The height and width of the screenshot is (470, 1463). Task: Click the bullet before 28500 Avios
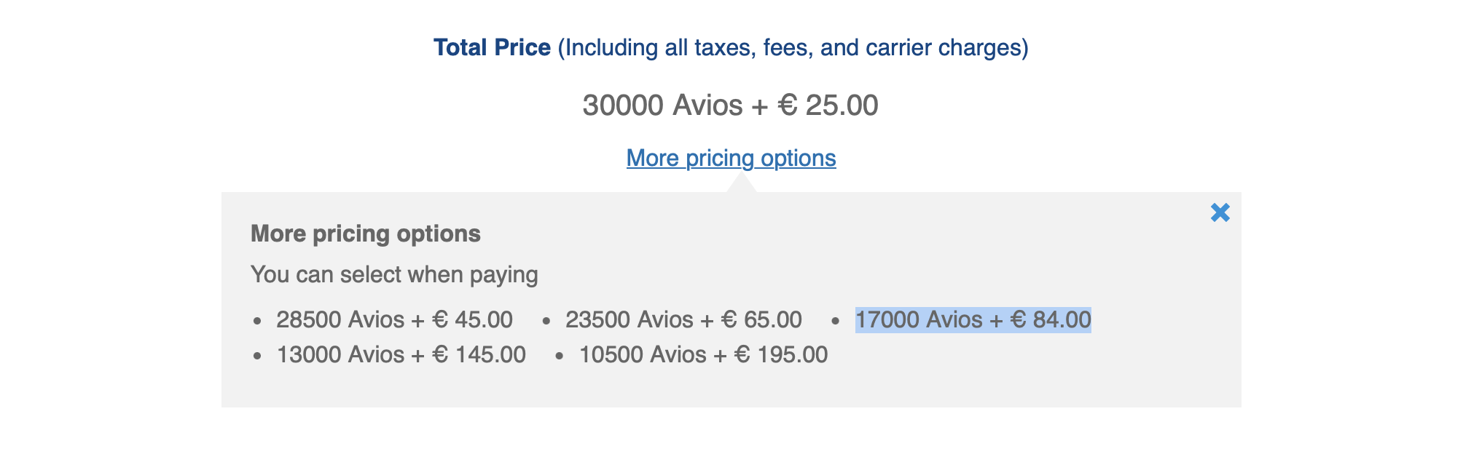257,320
